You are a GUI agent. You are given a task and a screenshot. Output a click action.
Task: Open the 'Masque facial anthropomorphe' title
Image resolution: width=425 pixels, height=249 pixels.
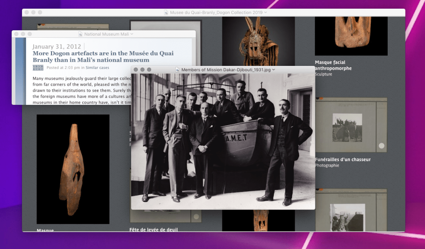tap(333, 65)
